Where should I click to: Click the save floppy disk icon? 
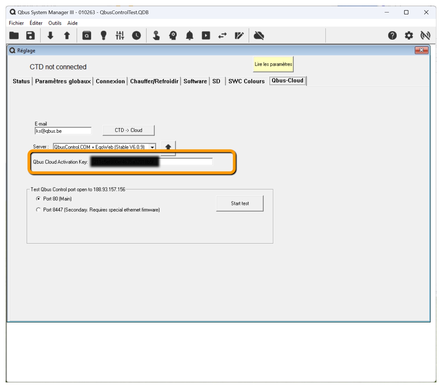(x=31, y=36)
